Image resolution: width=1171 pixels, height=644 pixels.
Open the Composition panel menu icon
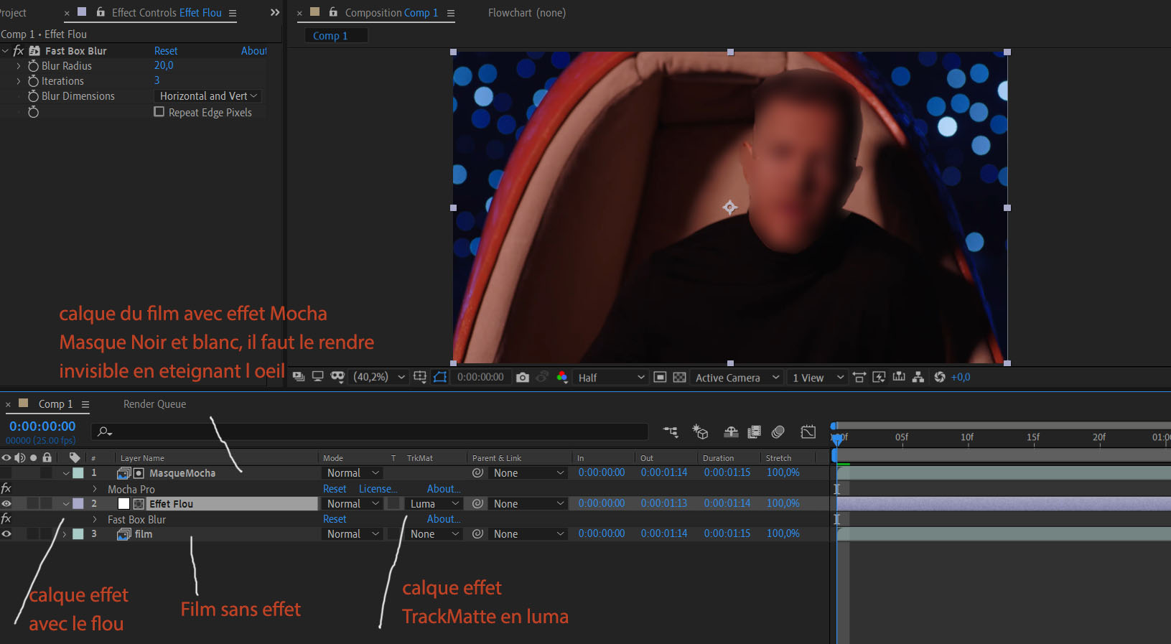451,13
